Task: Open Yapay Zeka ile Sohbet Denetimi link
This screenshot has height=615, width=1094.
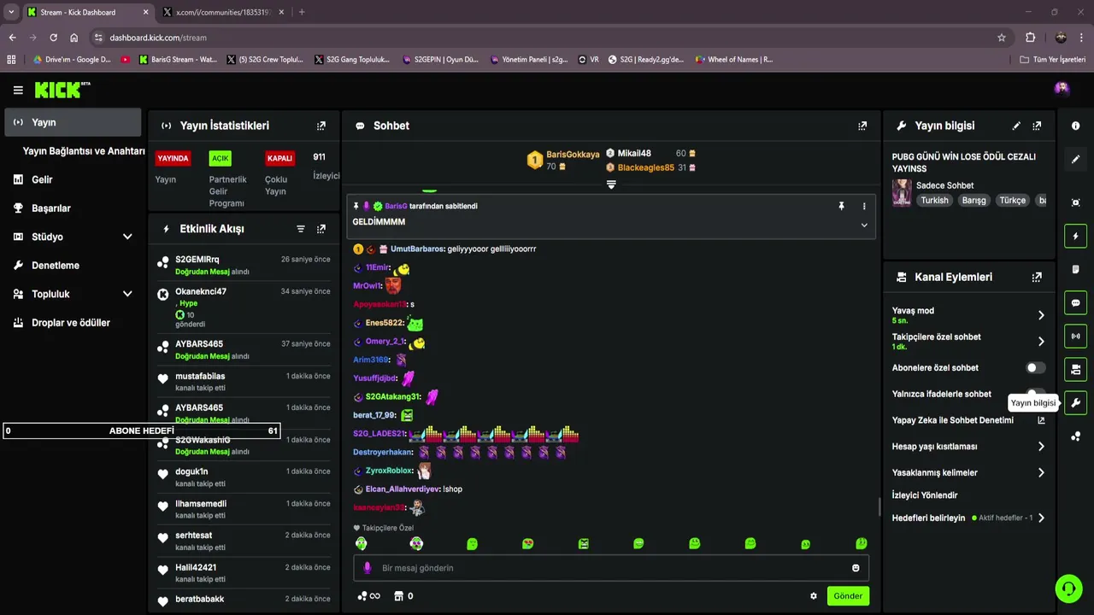Action: [968, 420]
